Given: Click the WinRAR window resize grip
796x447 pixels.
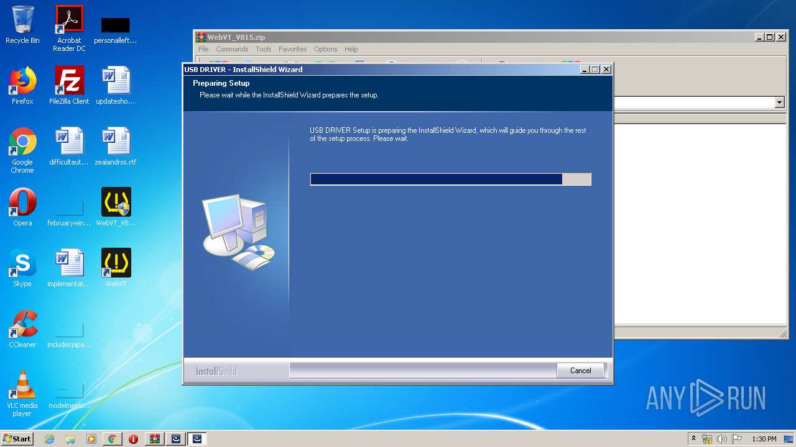Looking at the screenshot, I should 784,334.
